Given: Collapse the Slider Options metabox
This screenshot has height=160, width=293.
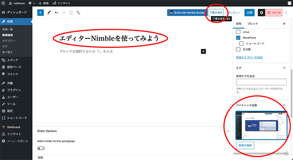Looking at the screenshot, I should coord(228,131).
